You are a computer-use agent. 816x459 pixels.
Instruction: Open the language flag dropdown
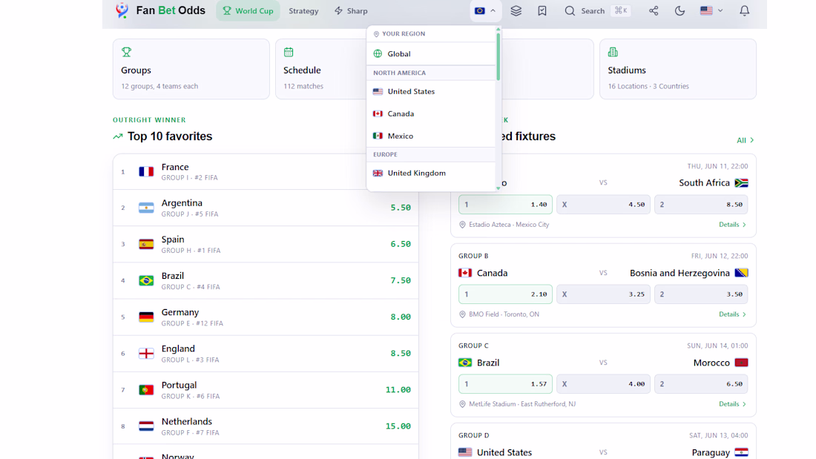(x=711, y=10)
